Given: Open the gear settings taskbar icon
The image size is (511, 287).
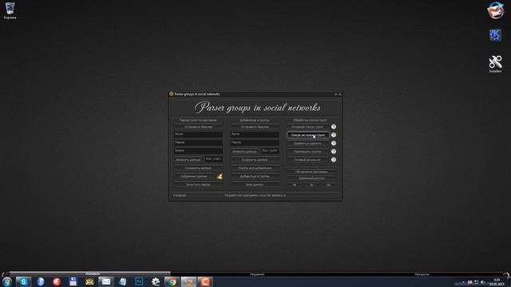Looking at the screenshot, I should click(x=156, y=281).
